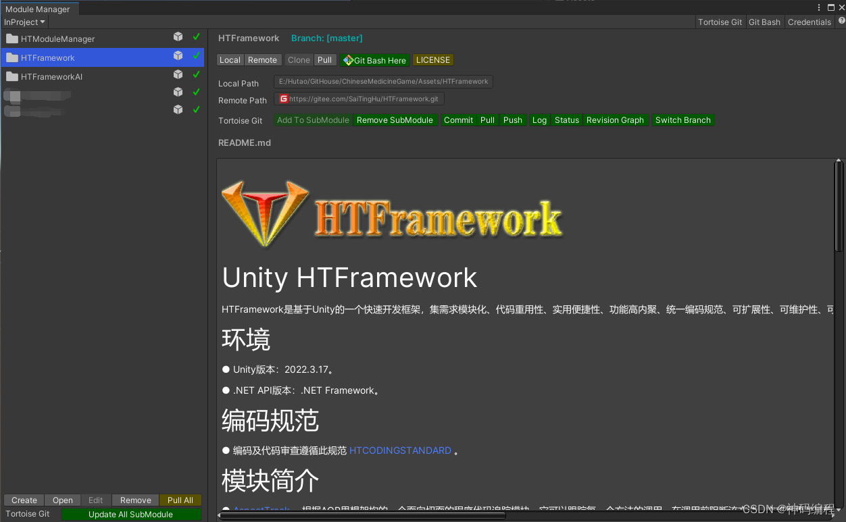Click the greyed-out Edit button
This screenshot has width=846, height=522.
pyautogui.click(x=96, y=500)
